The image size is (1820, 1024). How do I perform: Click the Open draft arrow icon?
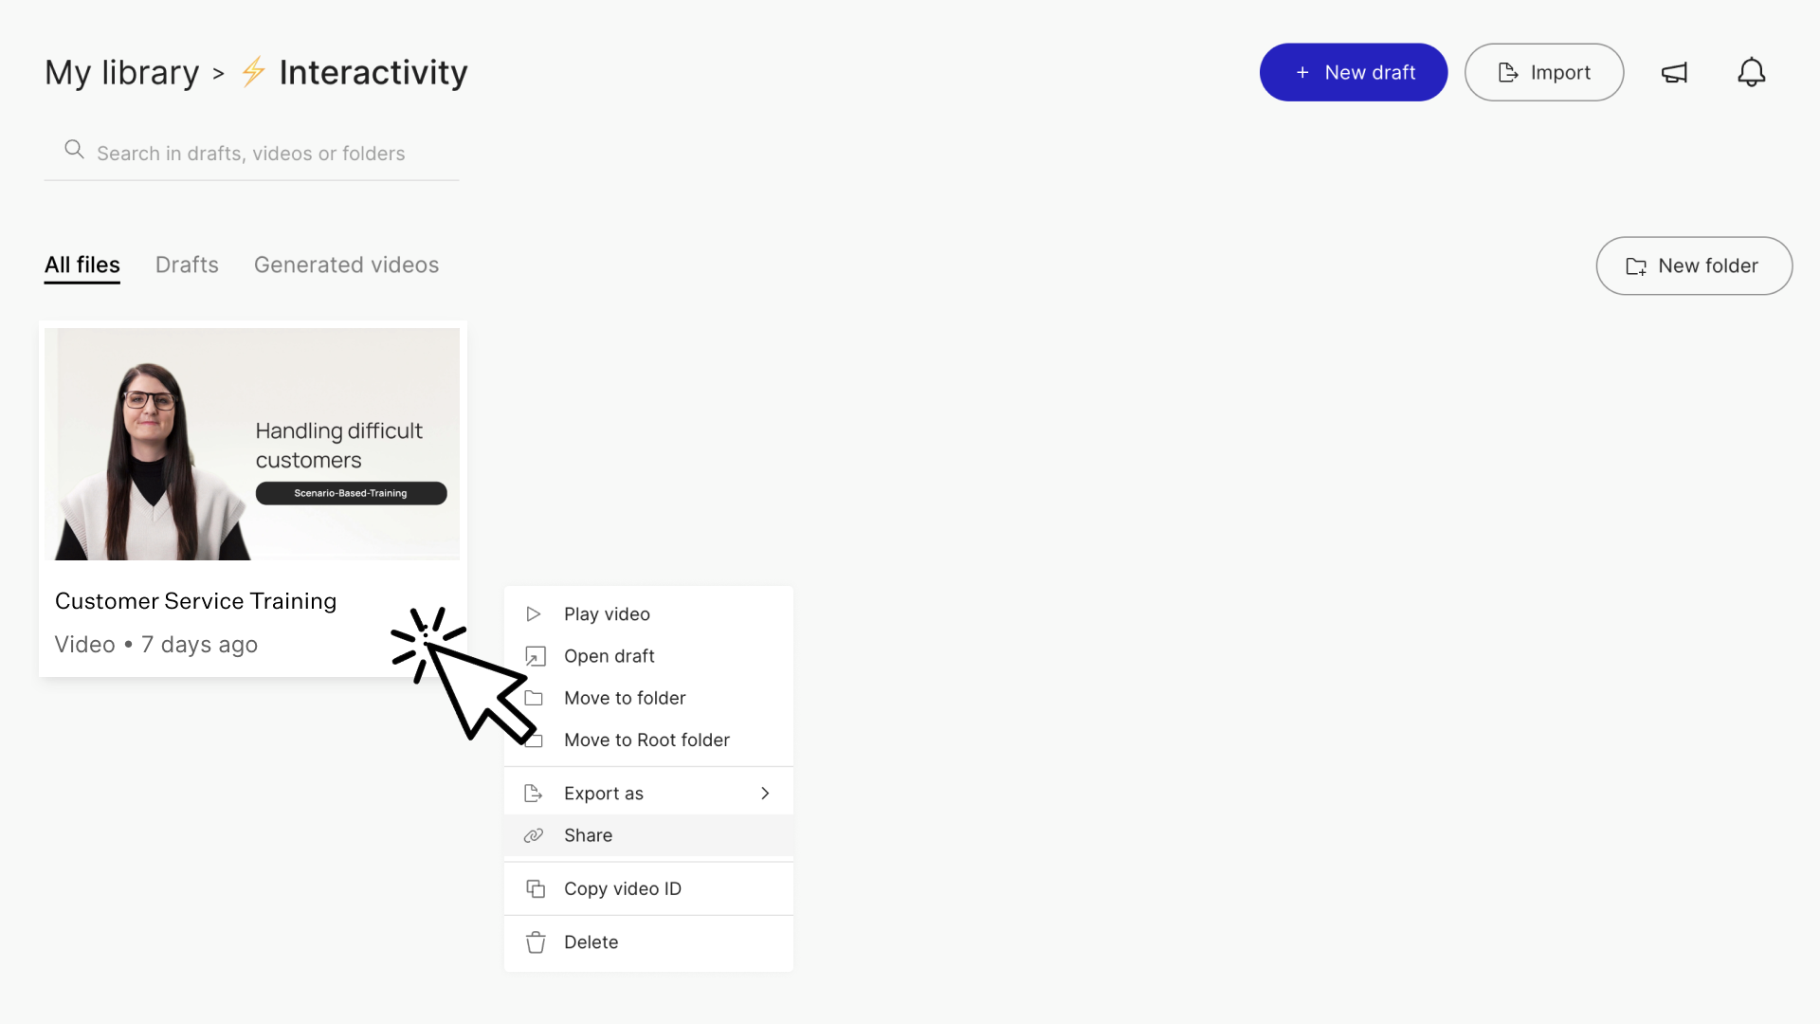coord(536,656)
